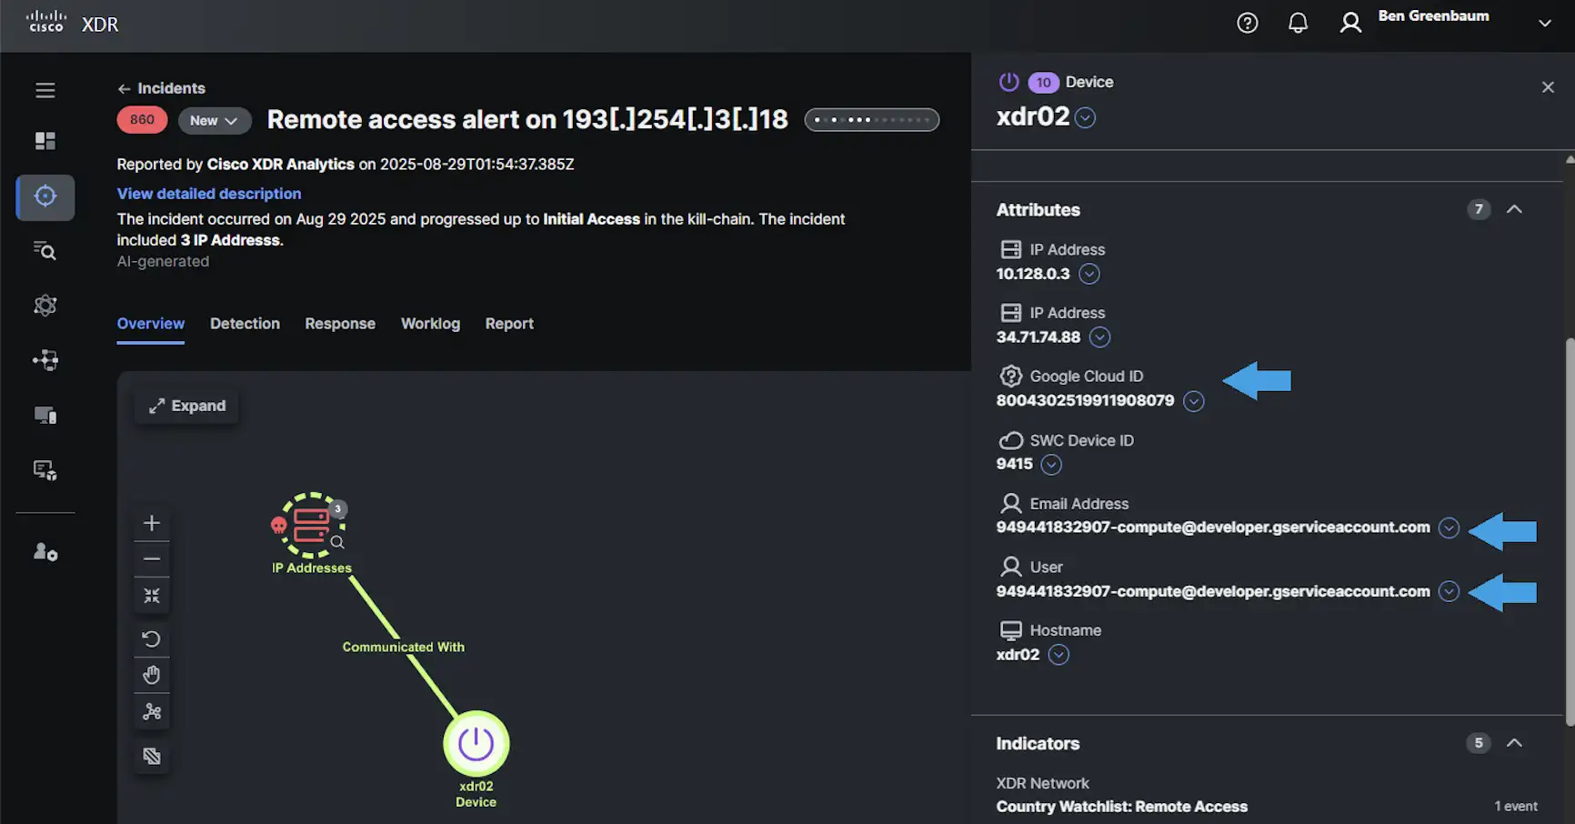Viewport: 1575px width, 824px height.
Task: Open the Intelligence atom icon in sidebar
Action: pyautogui.click(x=45, y=305)
